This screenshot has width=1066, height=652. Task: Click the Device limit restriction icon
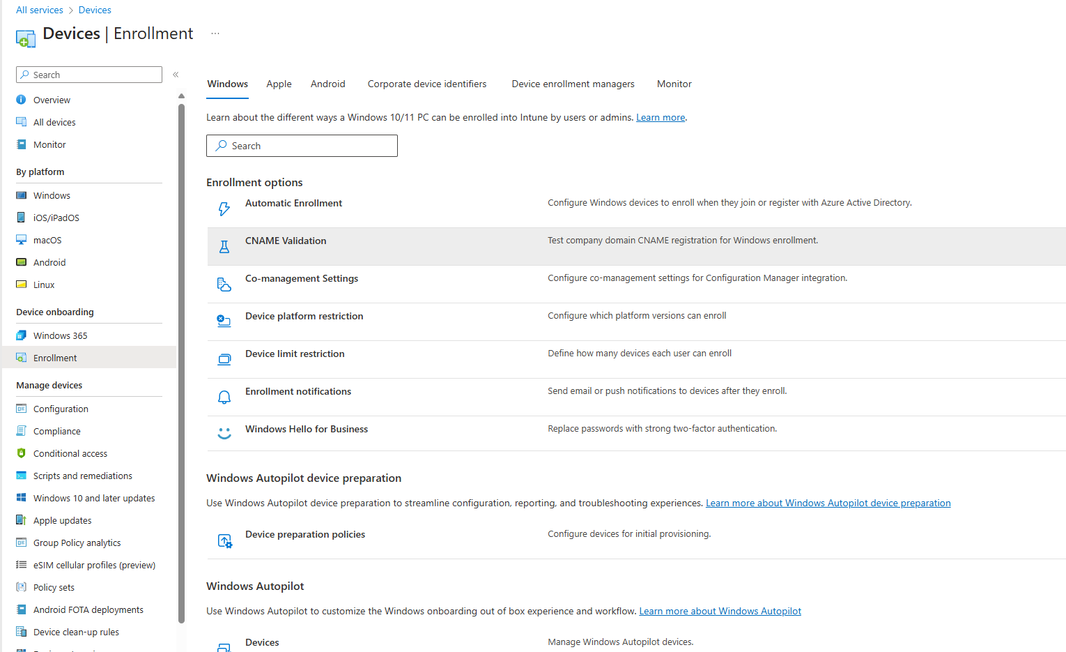point(224,359)
